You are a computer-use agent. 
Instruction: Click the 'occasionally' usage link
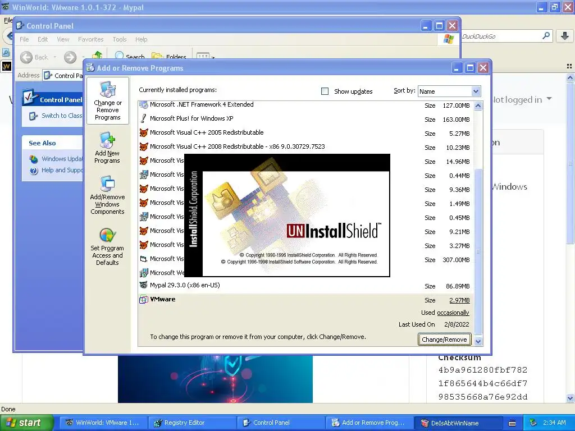(x=453, y=313)
